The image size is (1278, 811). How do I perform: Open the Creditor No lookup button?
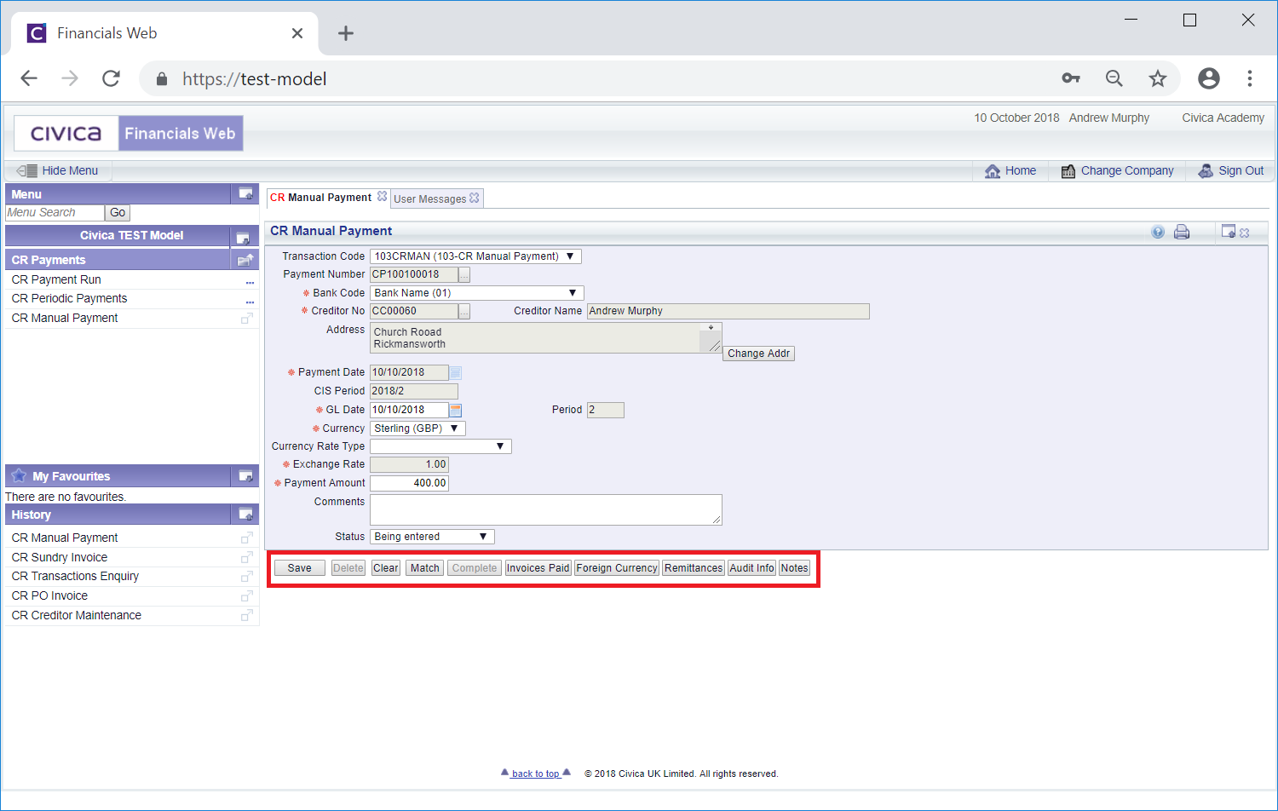coord(464,311)
